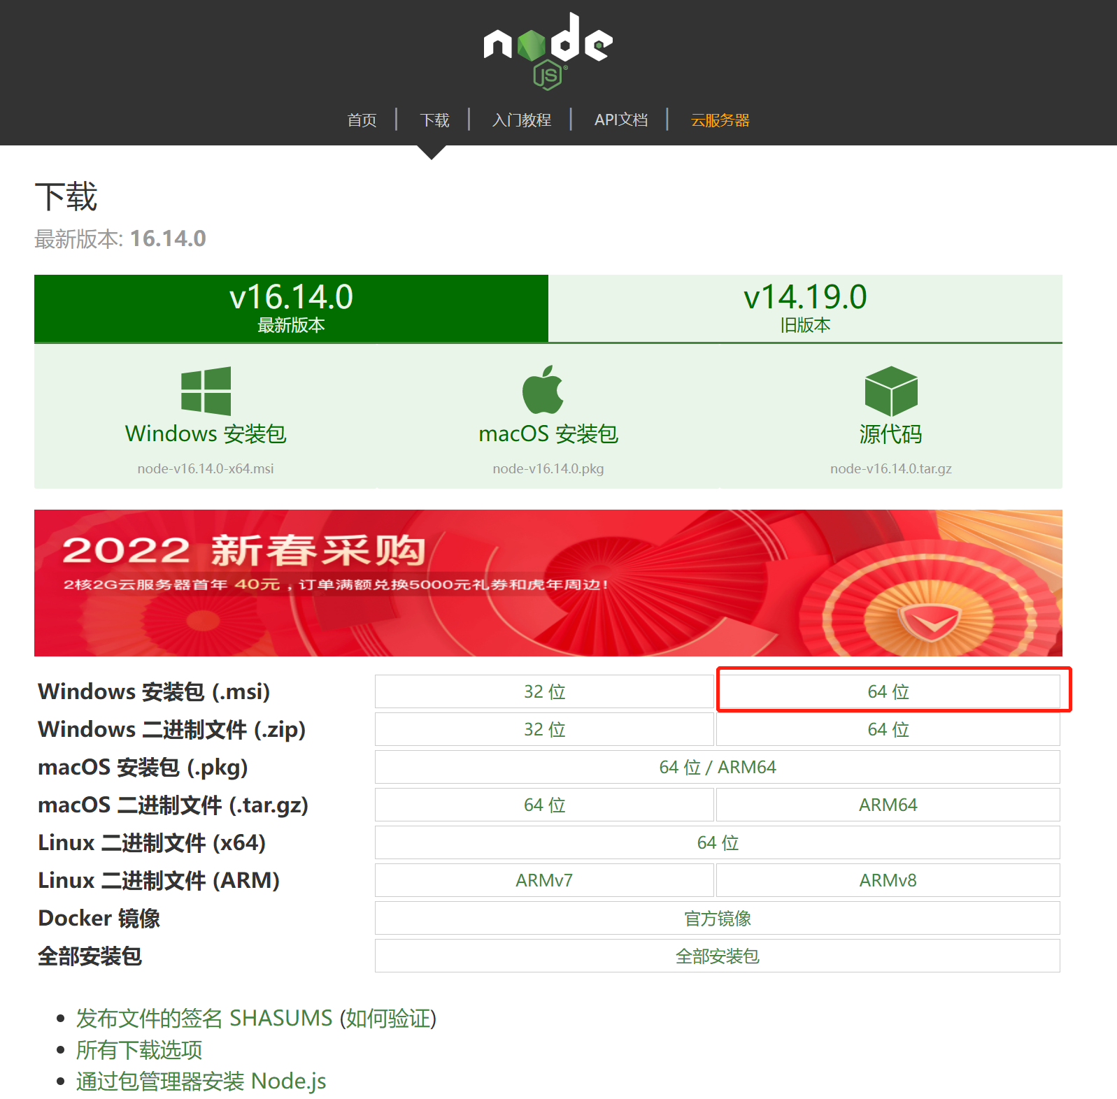Screen dimensions: 1117x1099
Task: Open (如何验证) link
Action: tap(388, 1018)
